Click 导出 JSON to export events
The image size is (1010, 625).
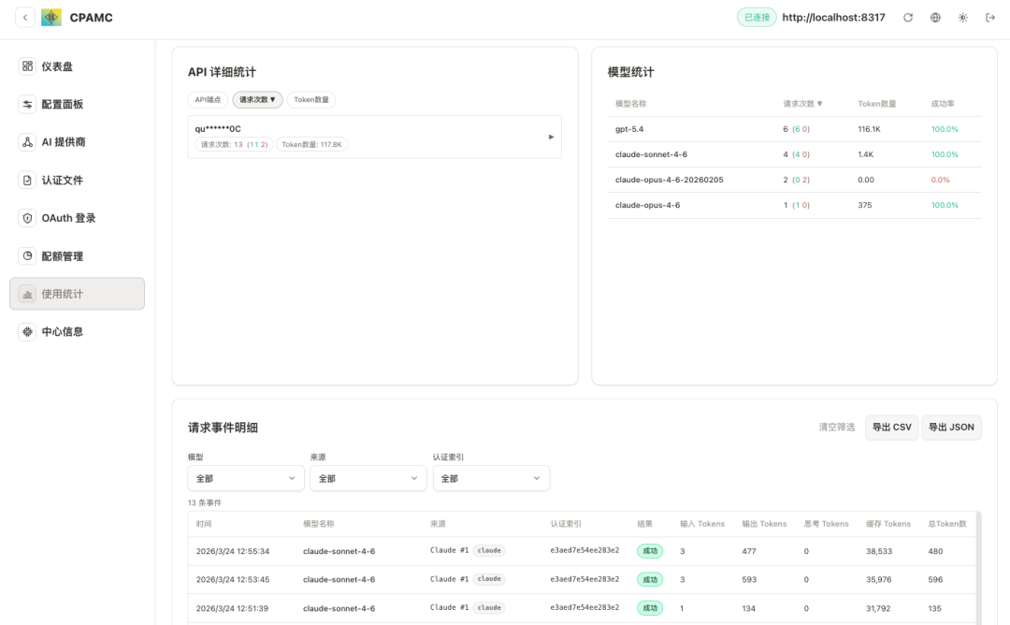951,427
